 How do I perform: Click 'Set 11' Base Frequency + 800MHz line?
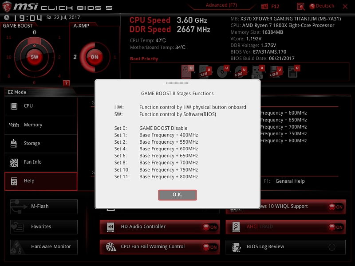tap(156, 176)
